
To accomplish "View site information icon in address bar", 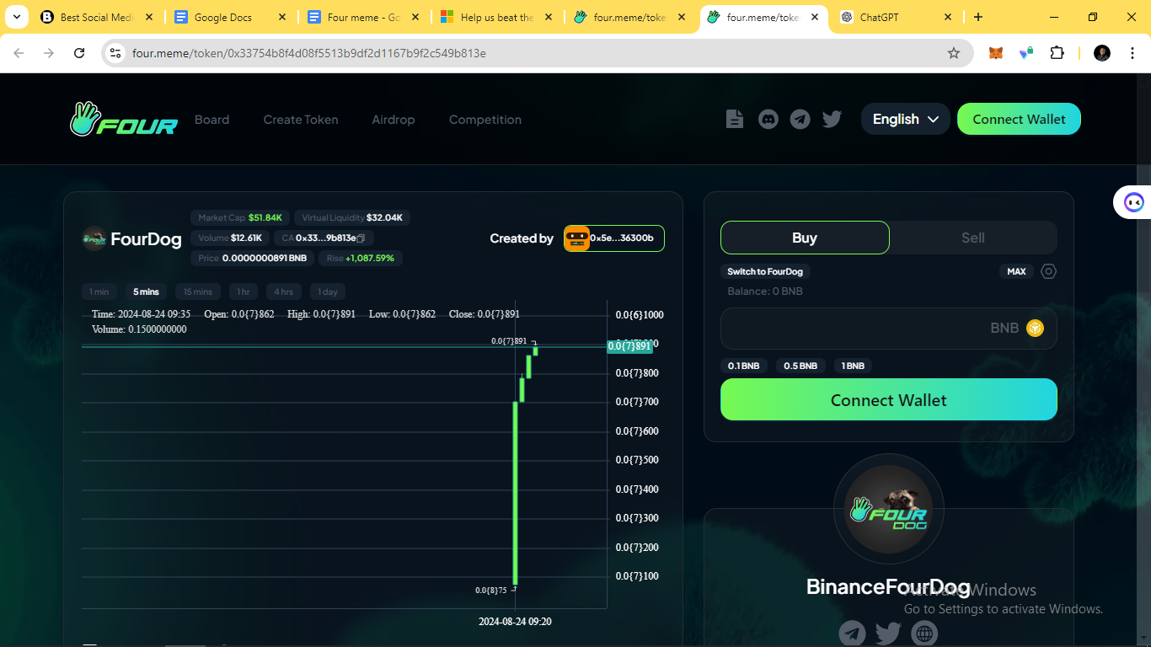I will [x=115, y=53].
